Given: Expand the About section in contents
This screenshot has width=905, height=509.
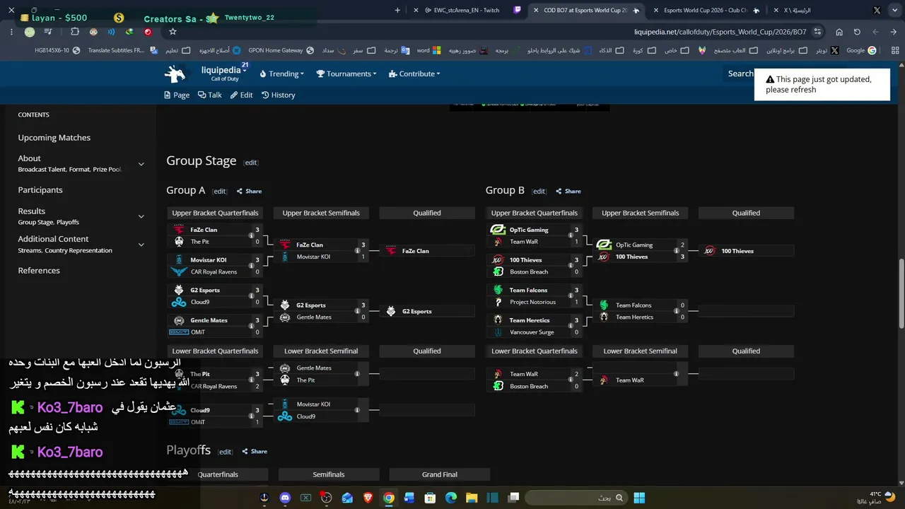Looking at the screenshot, I should tap(141, 164).
